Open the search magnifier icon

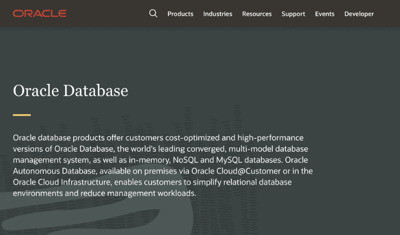coord(153,13)
